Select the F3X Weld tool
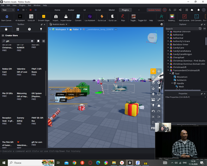 coord(159,100)
